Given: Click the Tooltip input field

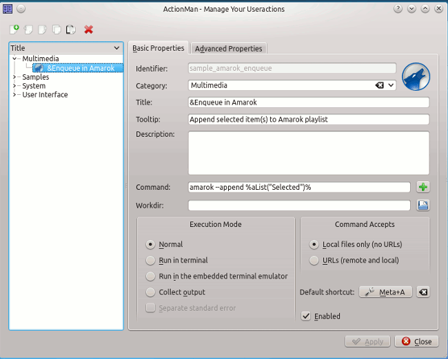Looking at the screenshot, I should 309,120.
